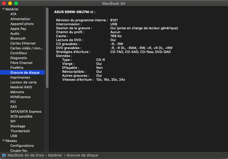Click the green zoom window button
This screenshot has width=228, height=159.
pos(16,3)
